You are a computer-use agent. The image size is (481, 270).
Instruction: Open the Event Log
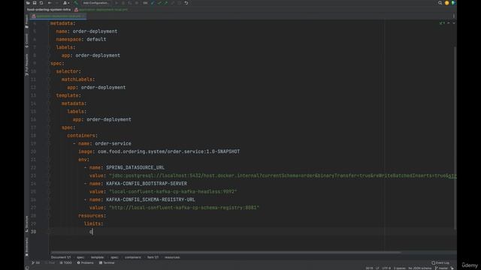440,262
